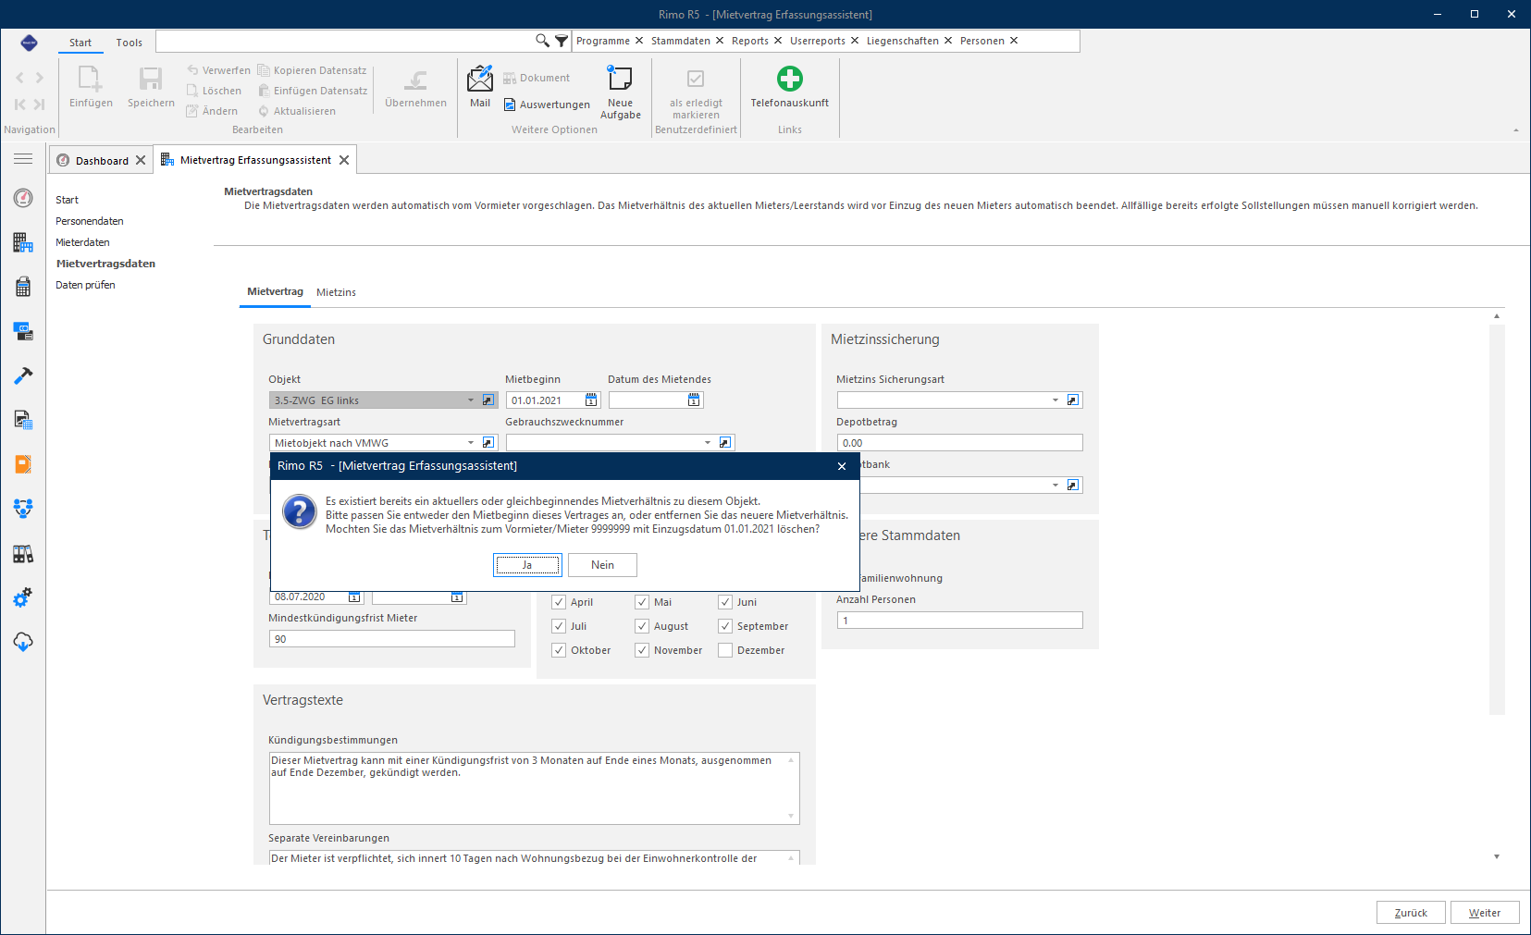The width and height of the screenshot is (1531, 935).
Task: Open the hammer tool sidebar icon
Action: tap(23, 375)
